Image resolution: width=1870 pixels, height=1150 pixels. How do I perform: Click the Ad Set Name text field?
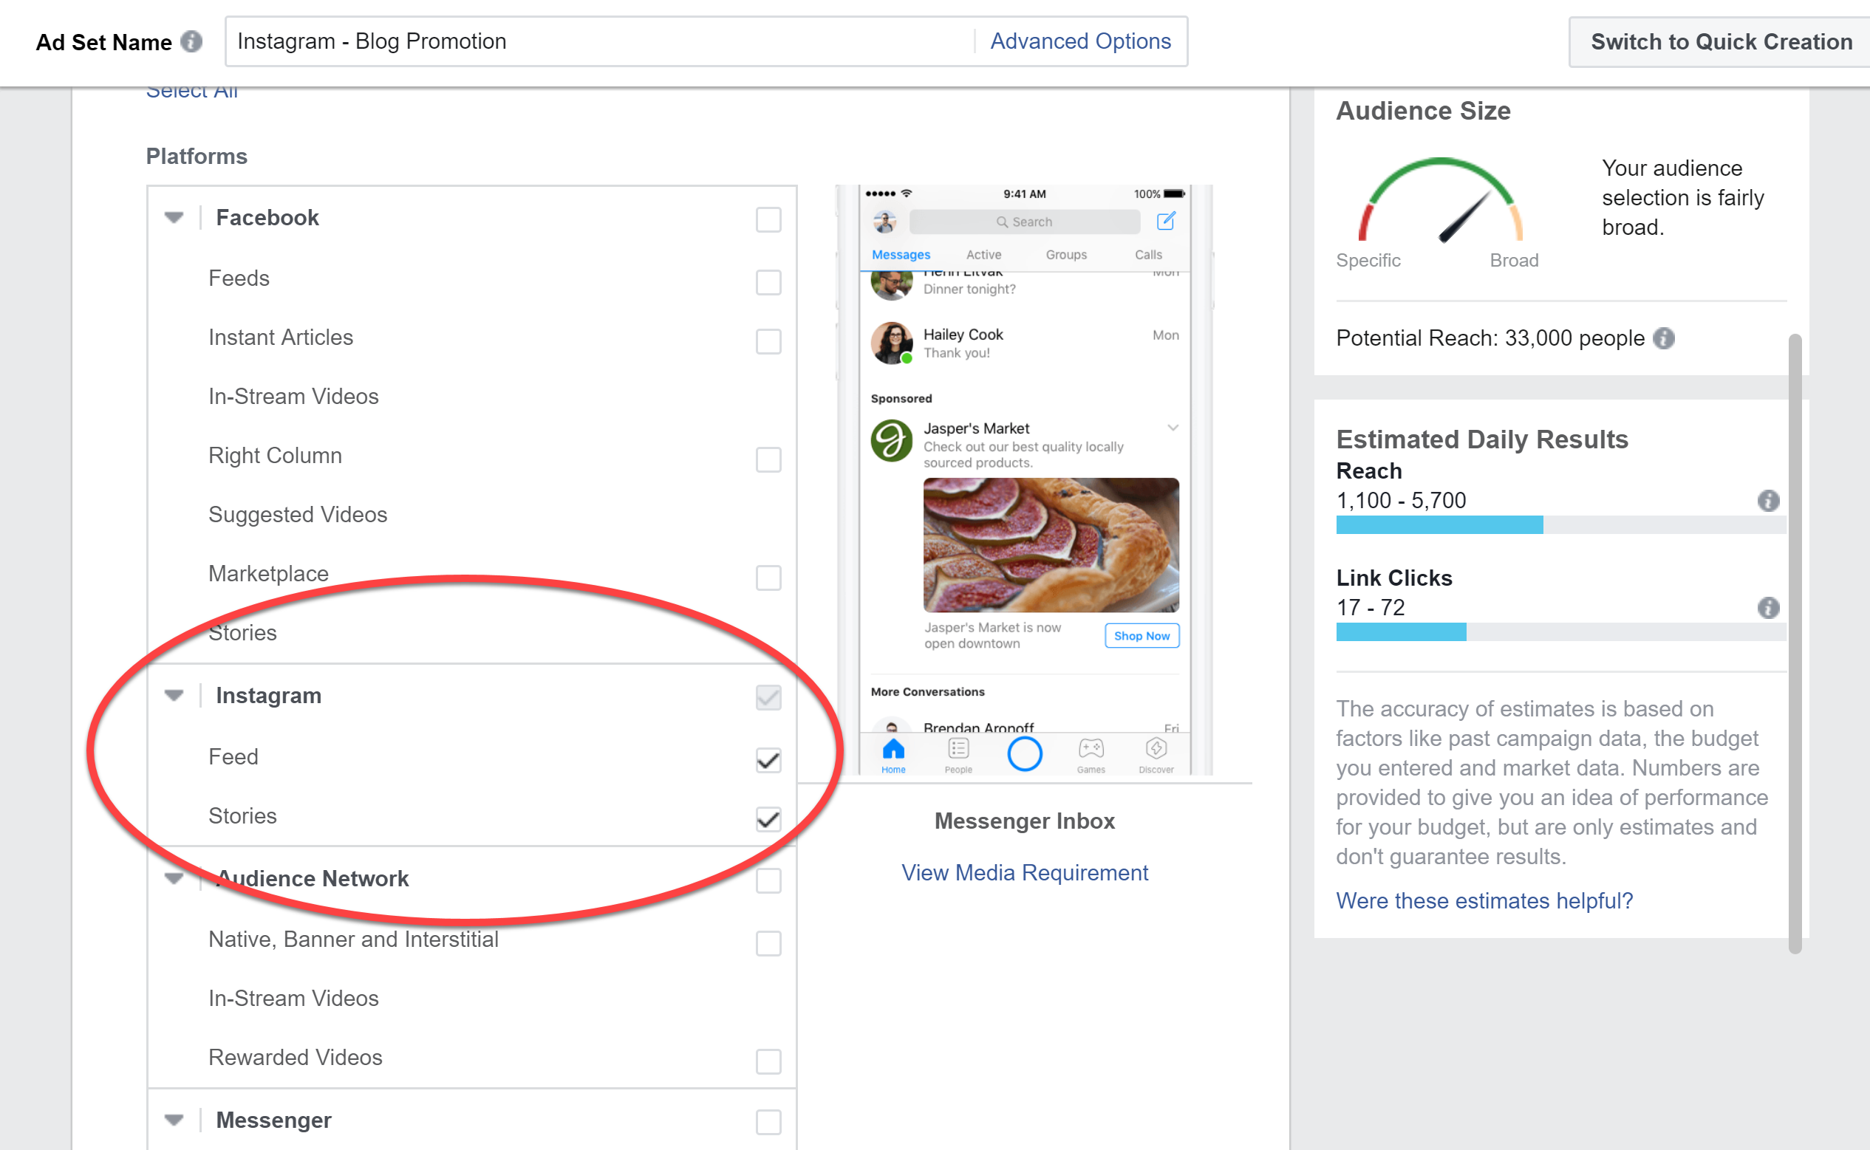point(593,41)
